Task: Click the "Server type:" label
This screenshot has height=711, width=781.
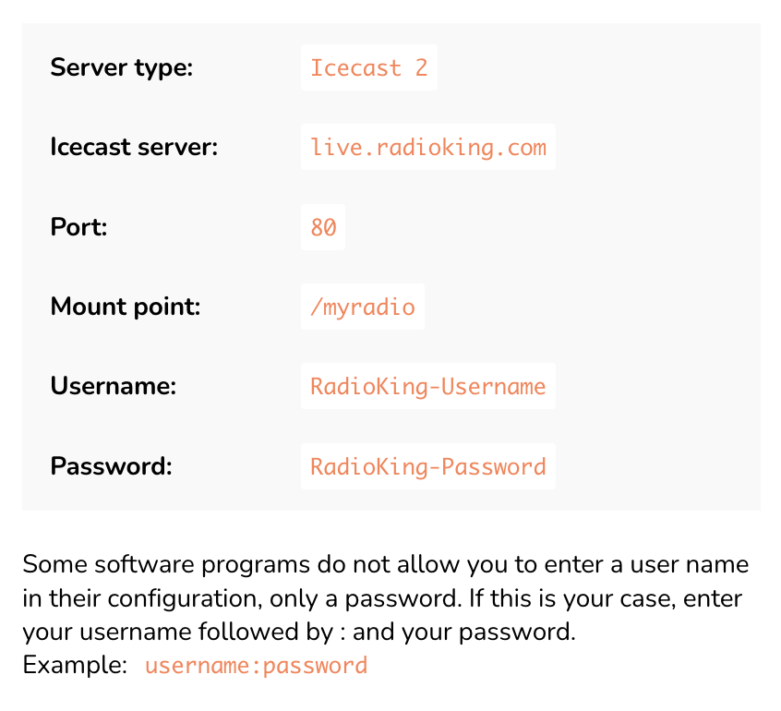Action: (121, 68)
